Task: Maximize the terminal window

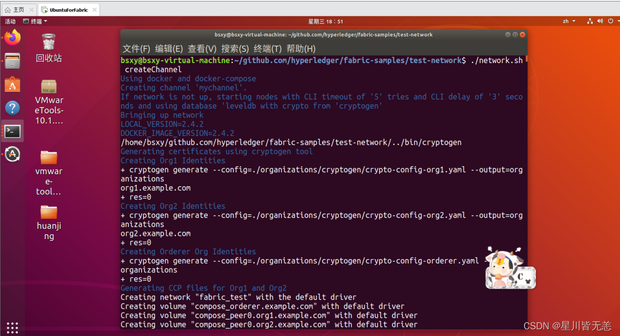Action: tap(515, 35)
